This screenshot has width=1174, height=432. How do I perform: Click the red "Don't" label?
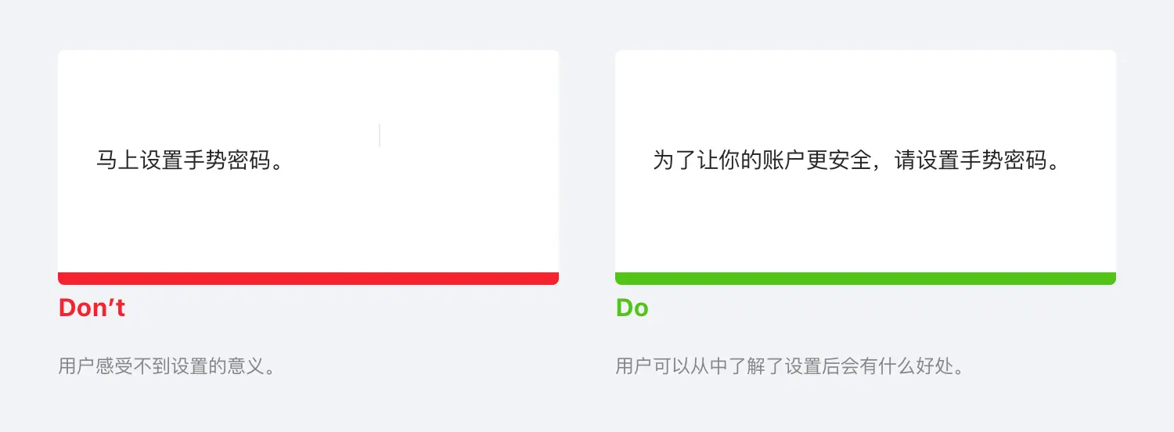click(x=92, y=308)
